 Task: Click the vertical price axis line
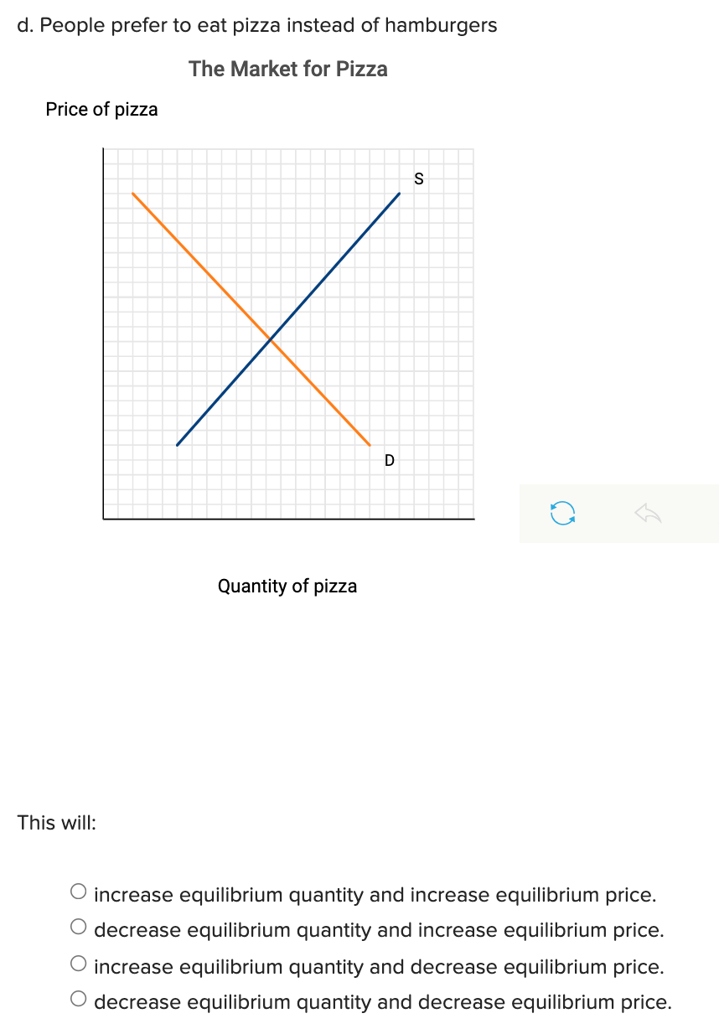tap(104, 335)
